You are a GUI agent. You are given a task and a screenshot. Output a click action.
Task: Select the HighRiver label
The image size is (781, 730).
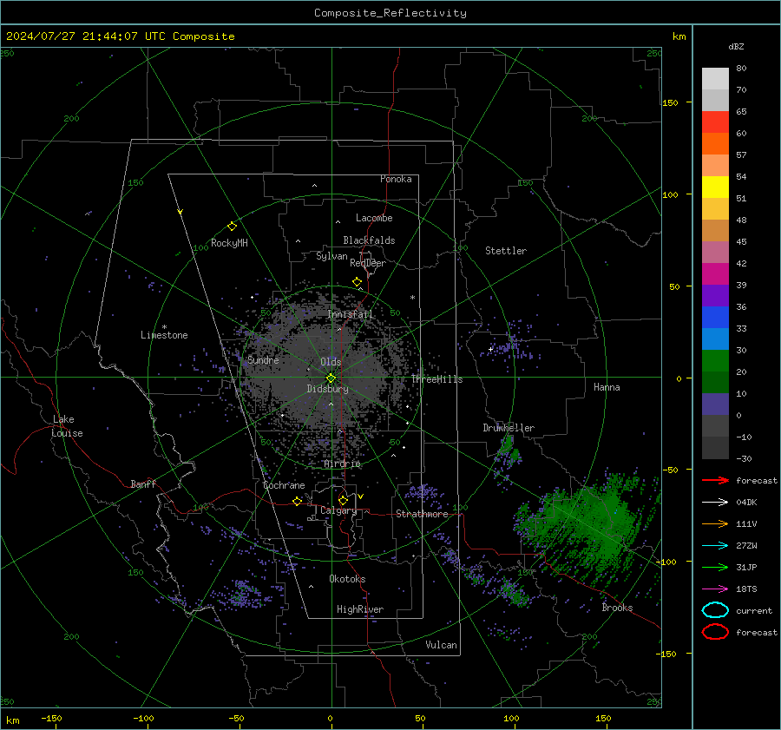click(360, 609)
